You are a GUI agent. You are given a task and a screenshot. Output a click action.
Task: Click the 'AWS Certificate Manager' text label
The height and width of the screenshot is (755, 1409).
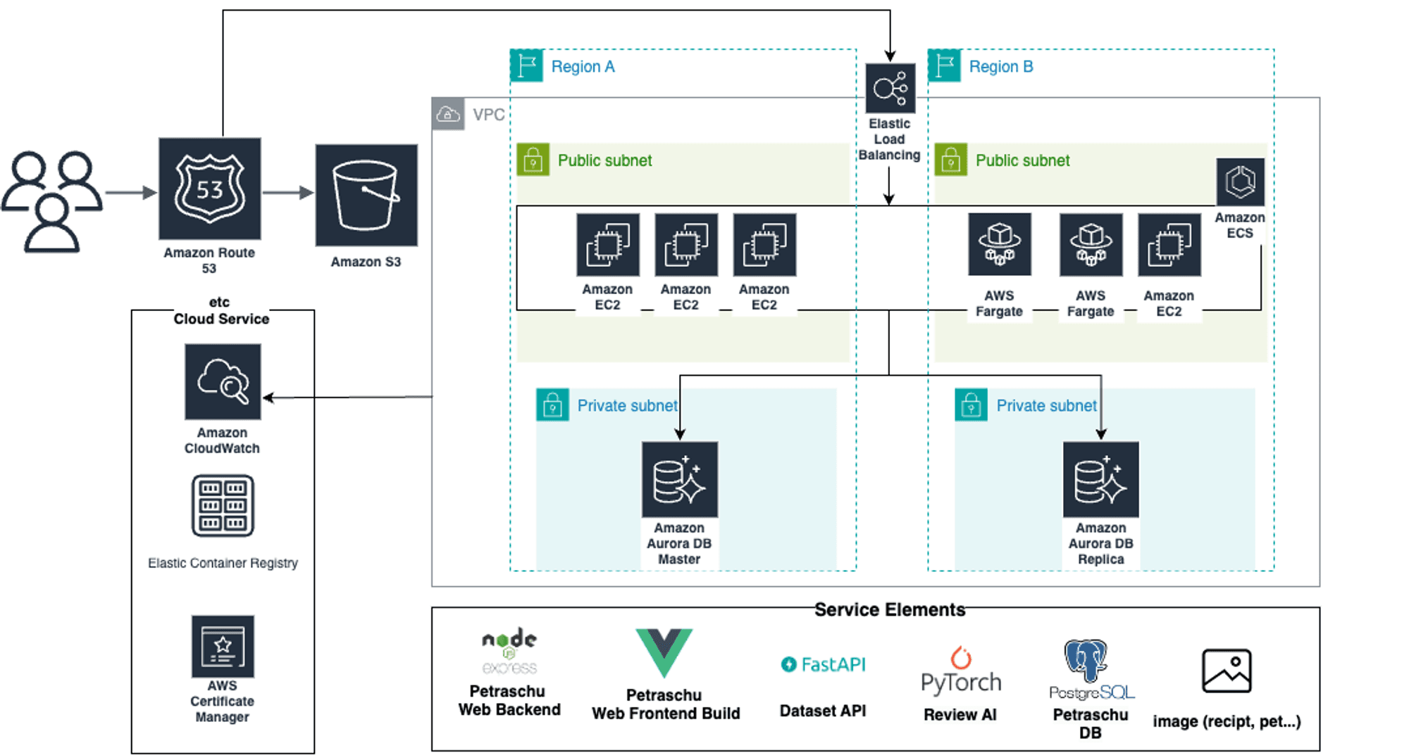point(222,701)
